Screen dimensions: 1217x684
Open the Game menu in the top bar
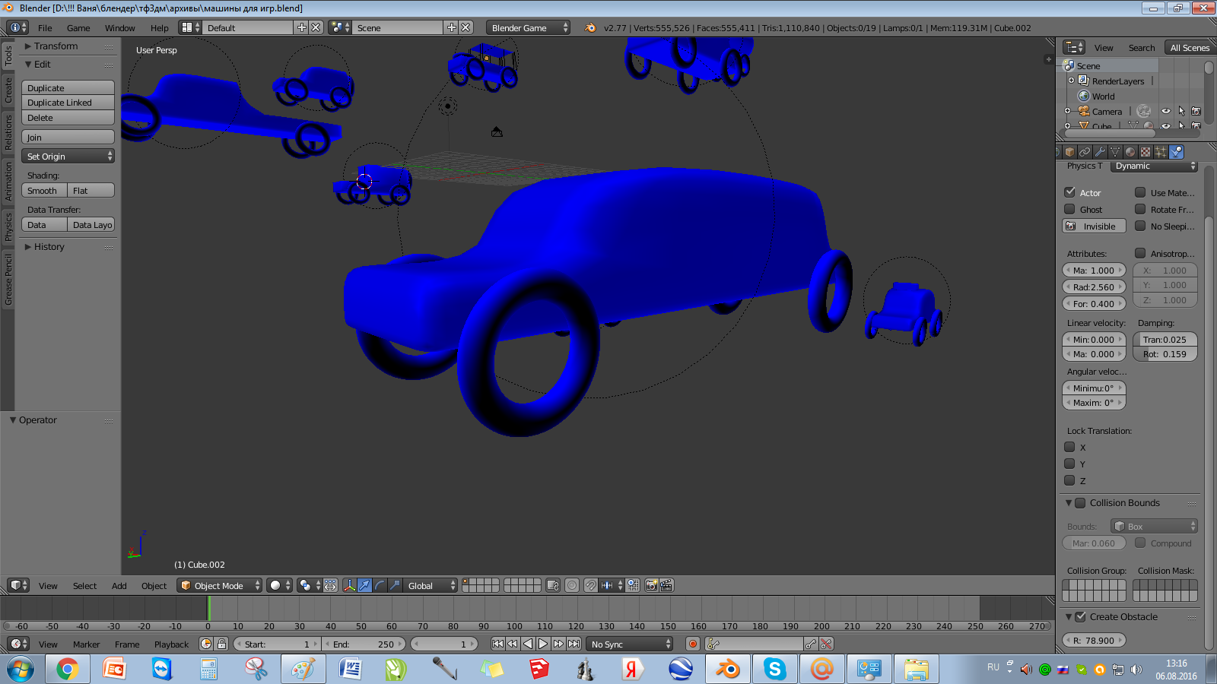(x=78, y=27)
